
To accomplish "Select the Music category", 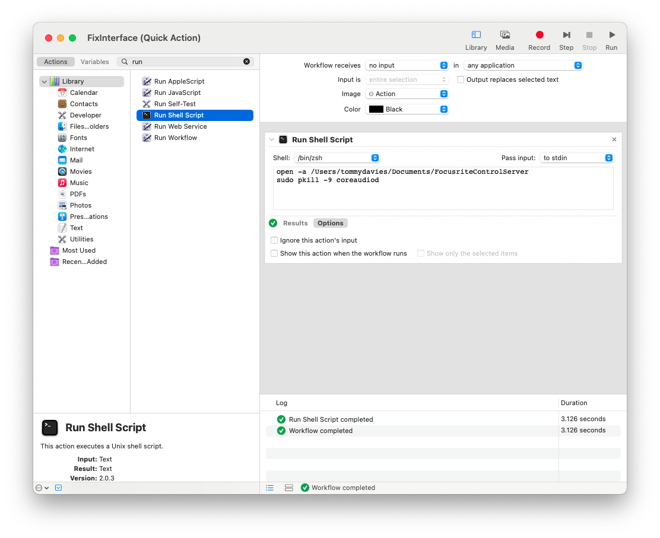I will point(79,183).
